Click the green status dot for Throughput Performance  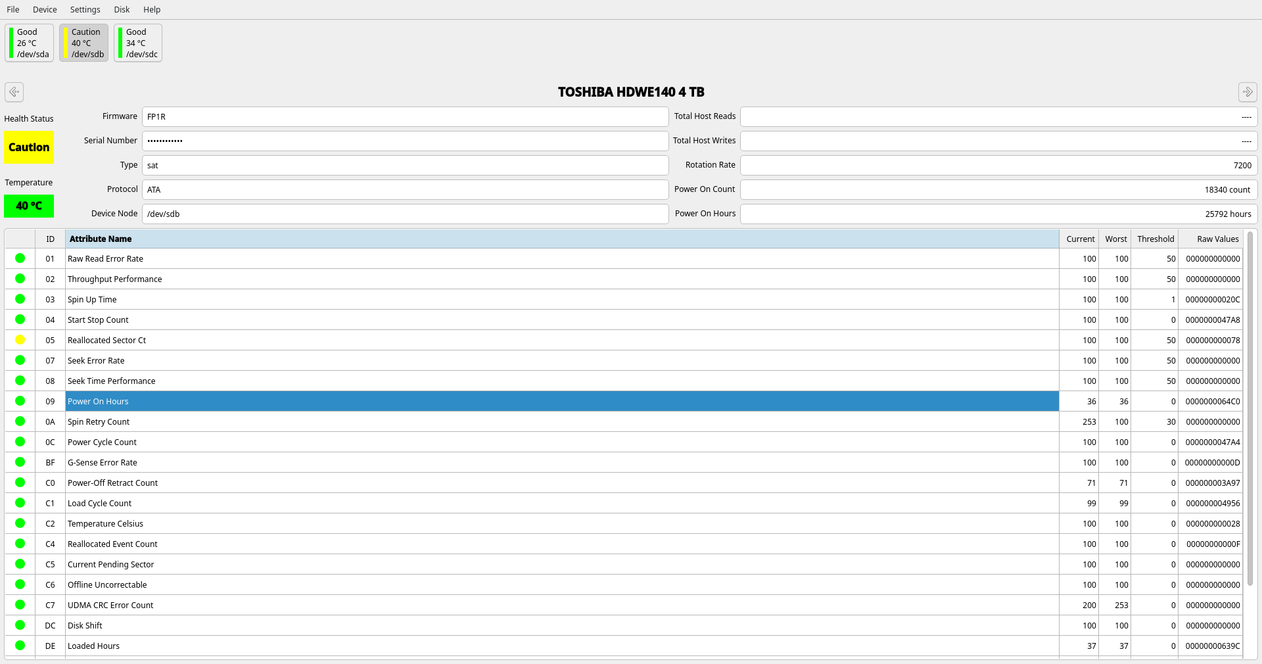point(20,279)
